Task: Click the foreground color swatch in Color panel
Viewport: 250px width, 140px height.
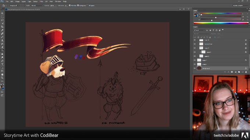Action: pyautogui.click(x=195, y=14)
